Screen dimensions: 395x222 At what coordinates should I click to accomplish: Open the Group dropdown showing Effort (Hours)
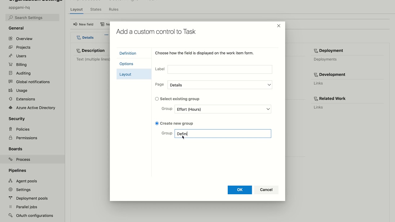click(223, 109)
